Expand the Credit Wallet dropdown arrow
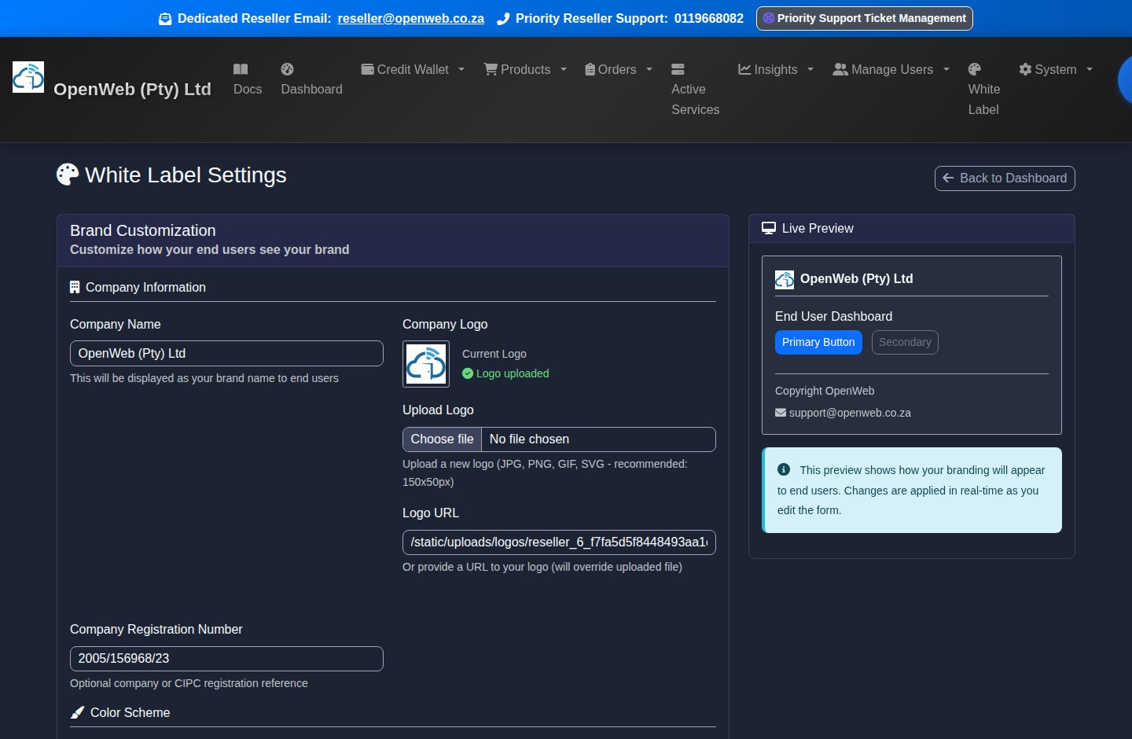 pyautogui.click(x=461, y=69)
